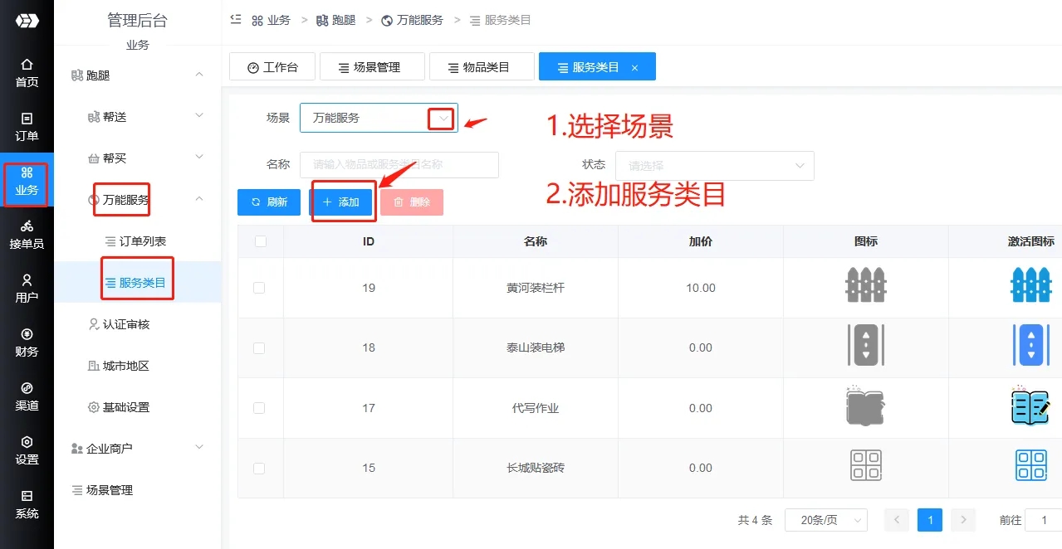Open the Riders (接单员) sidebar icon
The height and width of the screenshot is (549, 1062).
point(27,235)
